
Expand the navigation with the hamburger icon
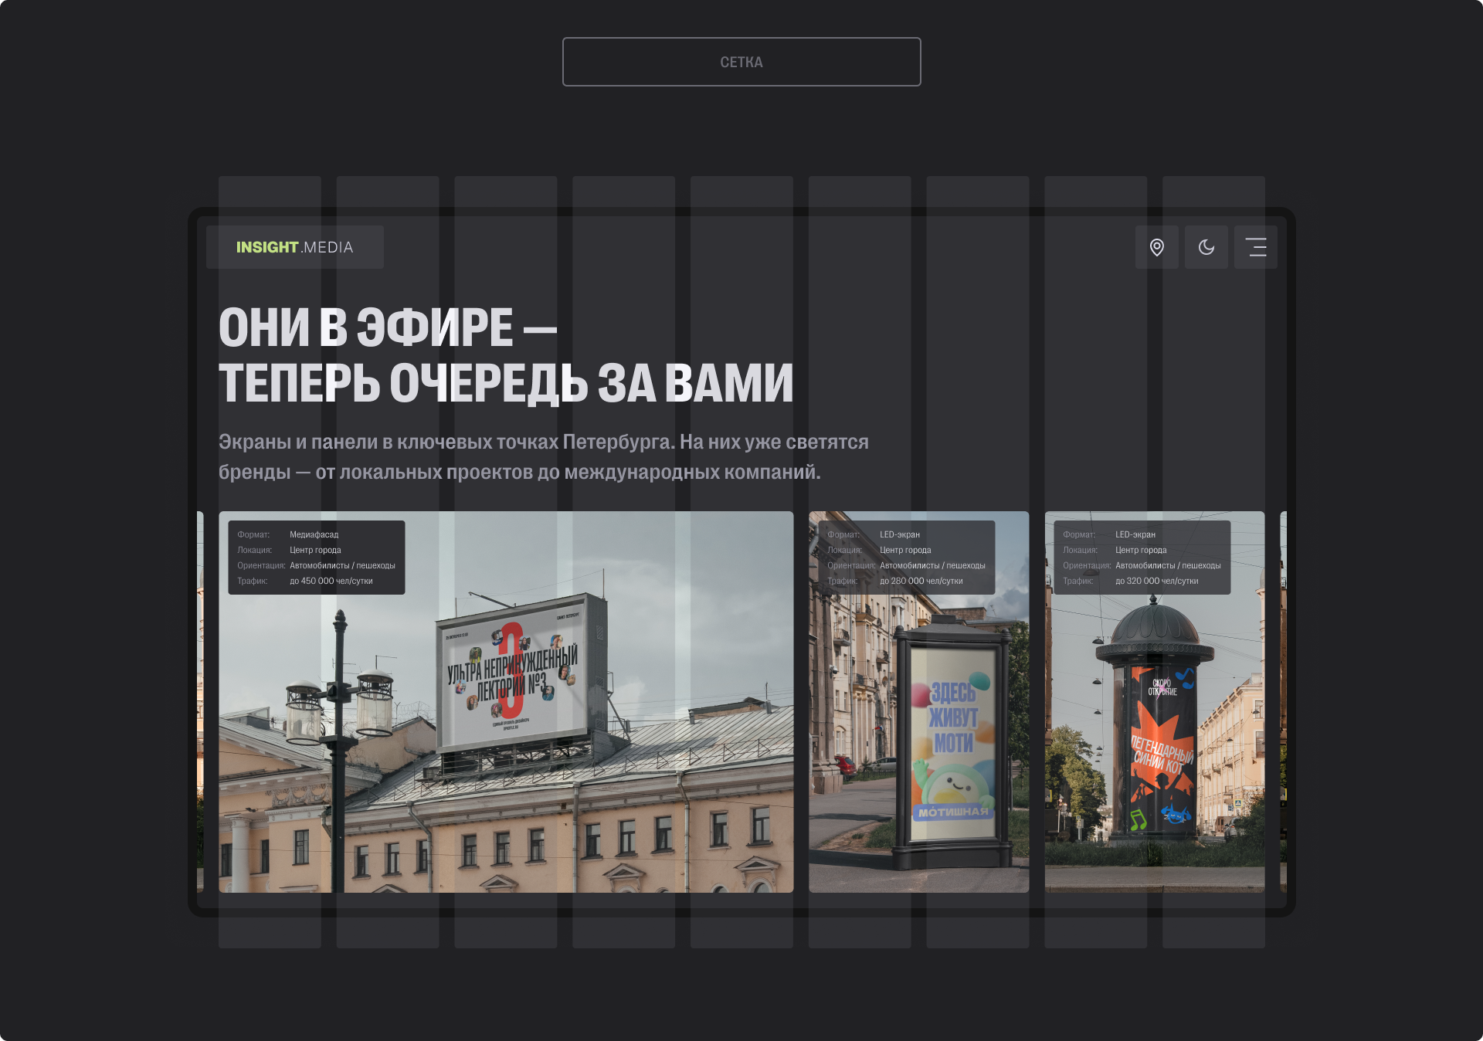point(1255,247)
